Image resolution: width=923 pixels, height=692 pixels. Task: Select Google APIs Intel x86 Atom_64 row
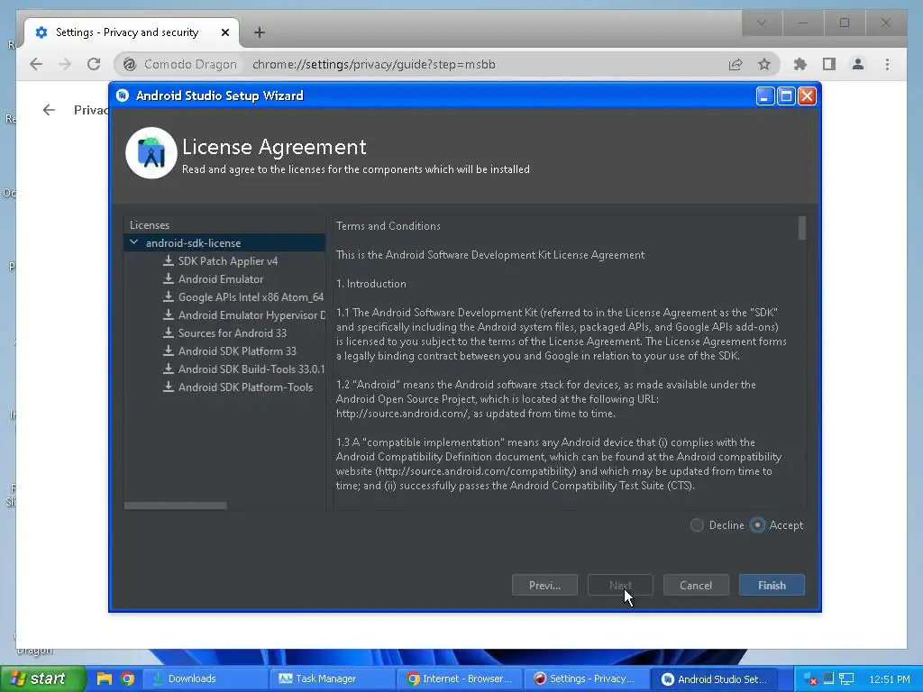(x=224, y=297)
